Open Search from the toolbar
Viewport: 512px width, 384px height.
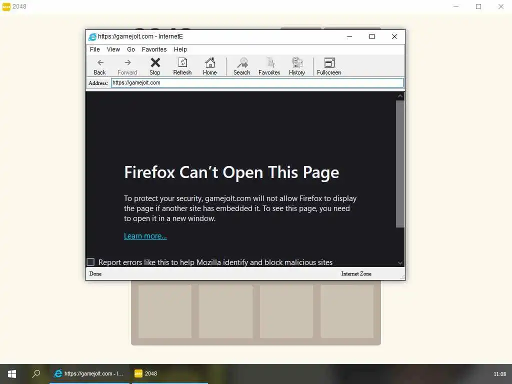point(241,66)
